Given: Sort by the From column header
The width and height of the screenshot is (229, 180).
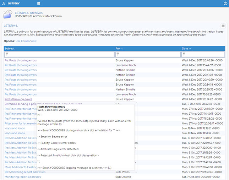Looking at the screenshot, I should [119, 49].
